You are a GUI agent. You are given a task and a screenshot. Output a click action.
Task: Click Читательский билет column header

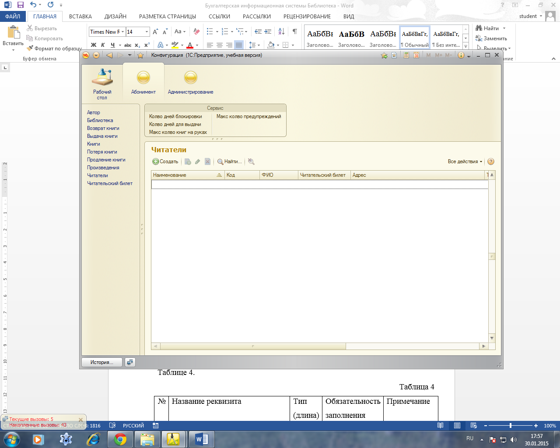point(324,175)
